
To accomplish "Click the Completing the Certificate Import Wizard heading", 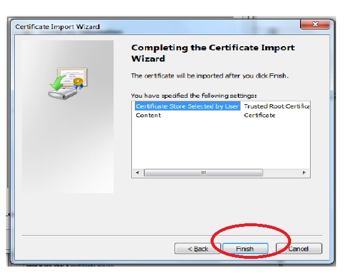I will point(213,53).
